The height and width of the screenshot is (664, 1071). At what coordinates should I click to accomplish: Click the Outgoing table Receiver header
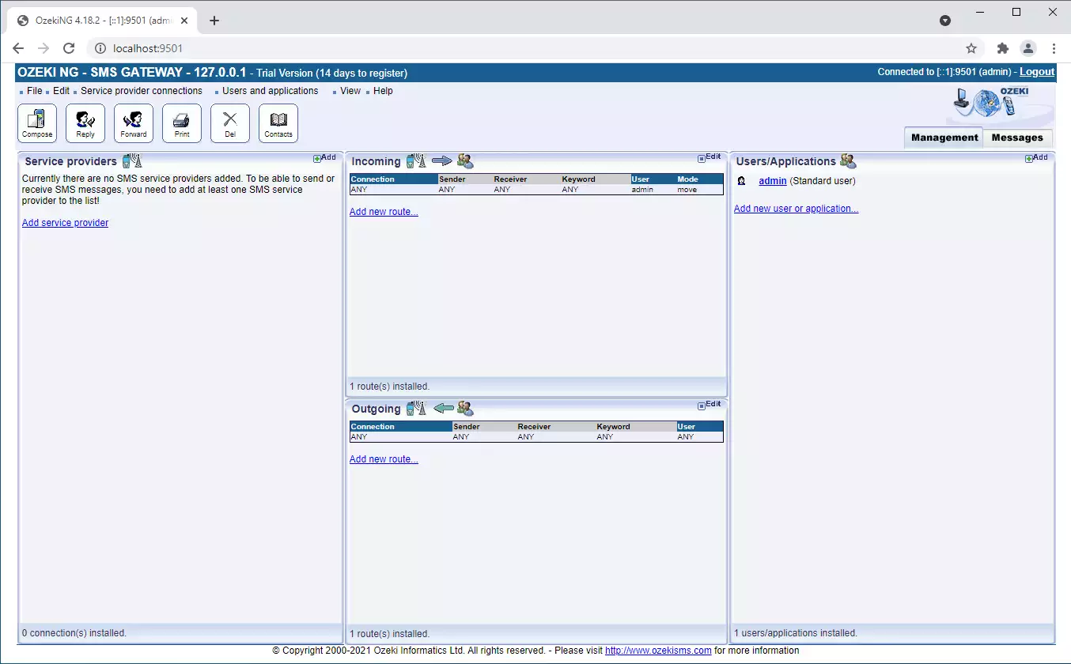[x=555, y=427]
